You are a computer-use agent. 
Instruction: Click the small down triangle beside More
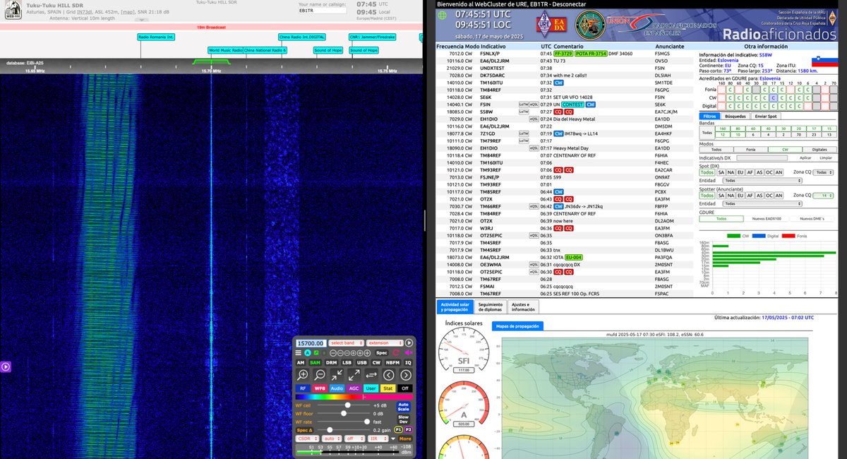click(393, 439)
